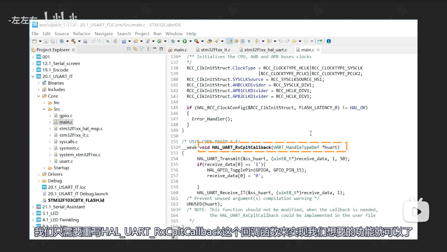Close the active main.c editor tab
This screenshot has height=252, width=447.
[318, 50]
